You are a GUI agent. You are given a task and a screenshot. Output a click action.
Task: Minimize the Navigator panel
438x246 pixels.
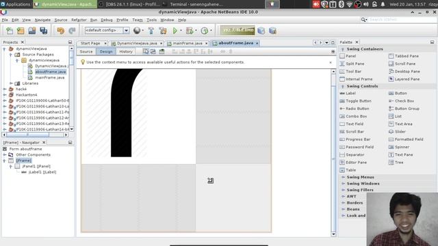click(70, 142)
